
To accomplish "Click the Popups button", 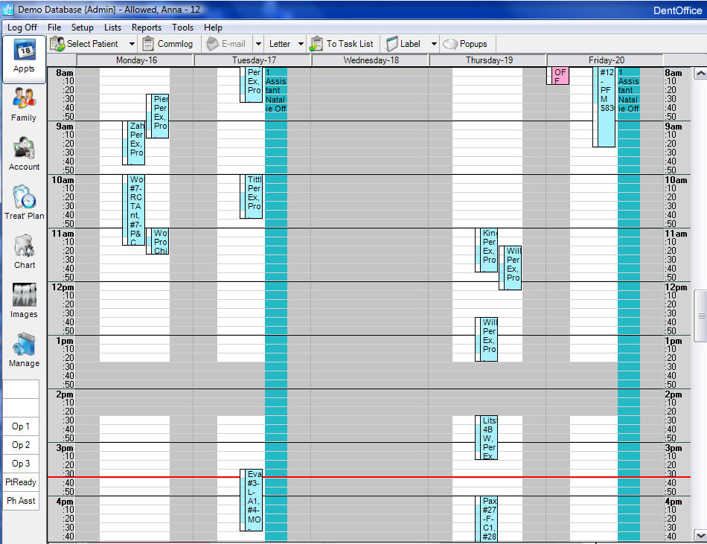I will (x=466, y=44).
